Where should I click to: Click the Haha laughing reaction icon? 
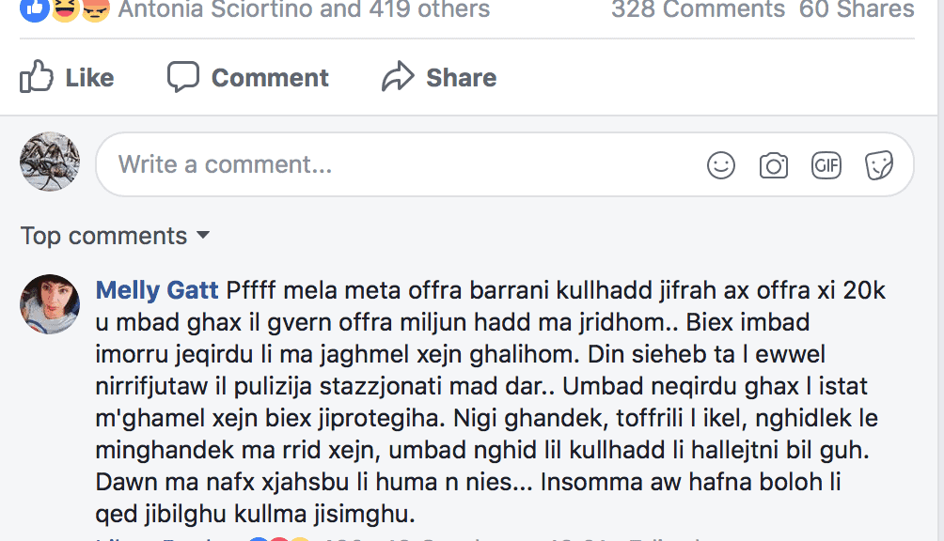coord(64,8)
